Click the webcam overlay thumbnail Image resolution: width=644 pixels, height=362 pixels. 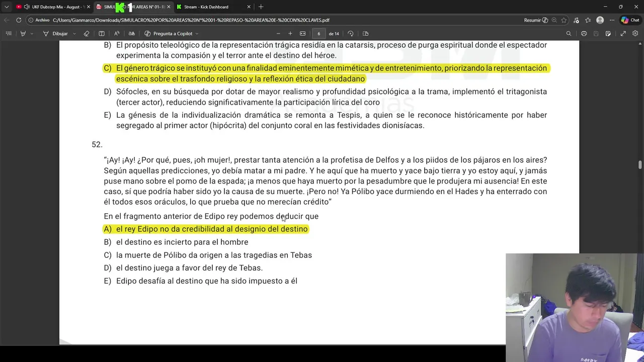pos(575,308)
